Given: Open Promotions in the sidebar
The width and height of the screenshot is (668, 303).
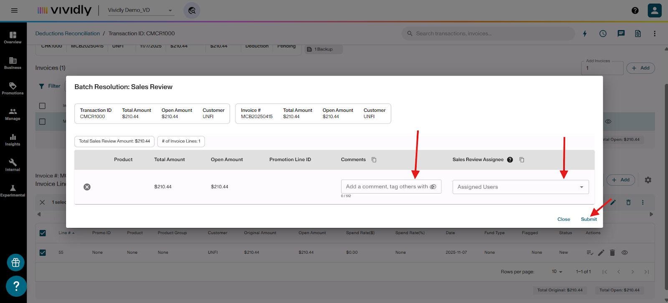Looking at the screenshot, I should pos(13,88).
